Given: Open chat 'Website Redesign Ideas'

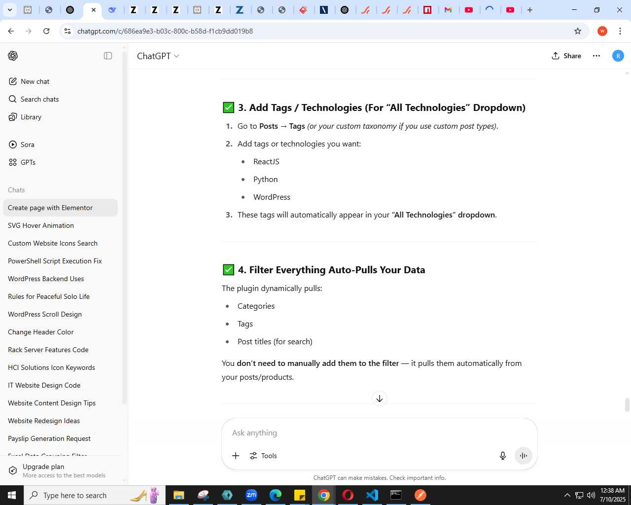Looking at the screenshot, I should [x=60, y=421].
